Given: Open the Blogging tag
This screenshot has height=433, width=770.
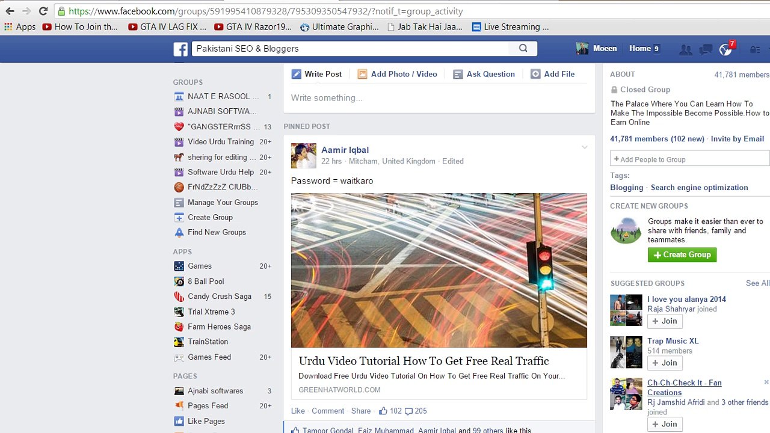Looking at the screenshot, I should 626,188.
